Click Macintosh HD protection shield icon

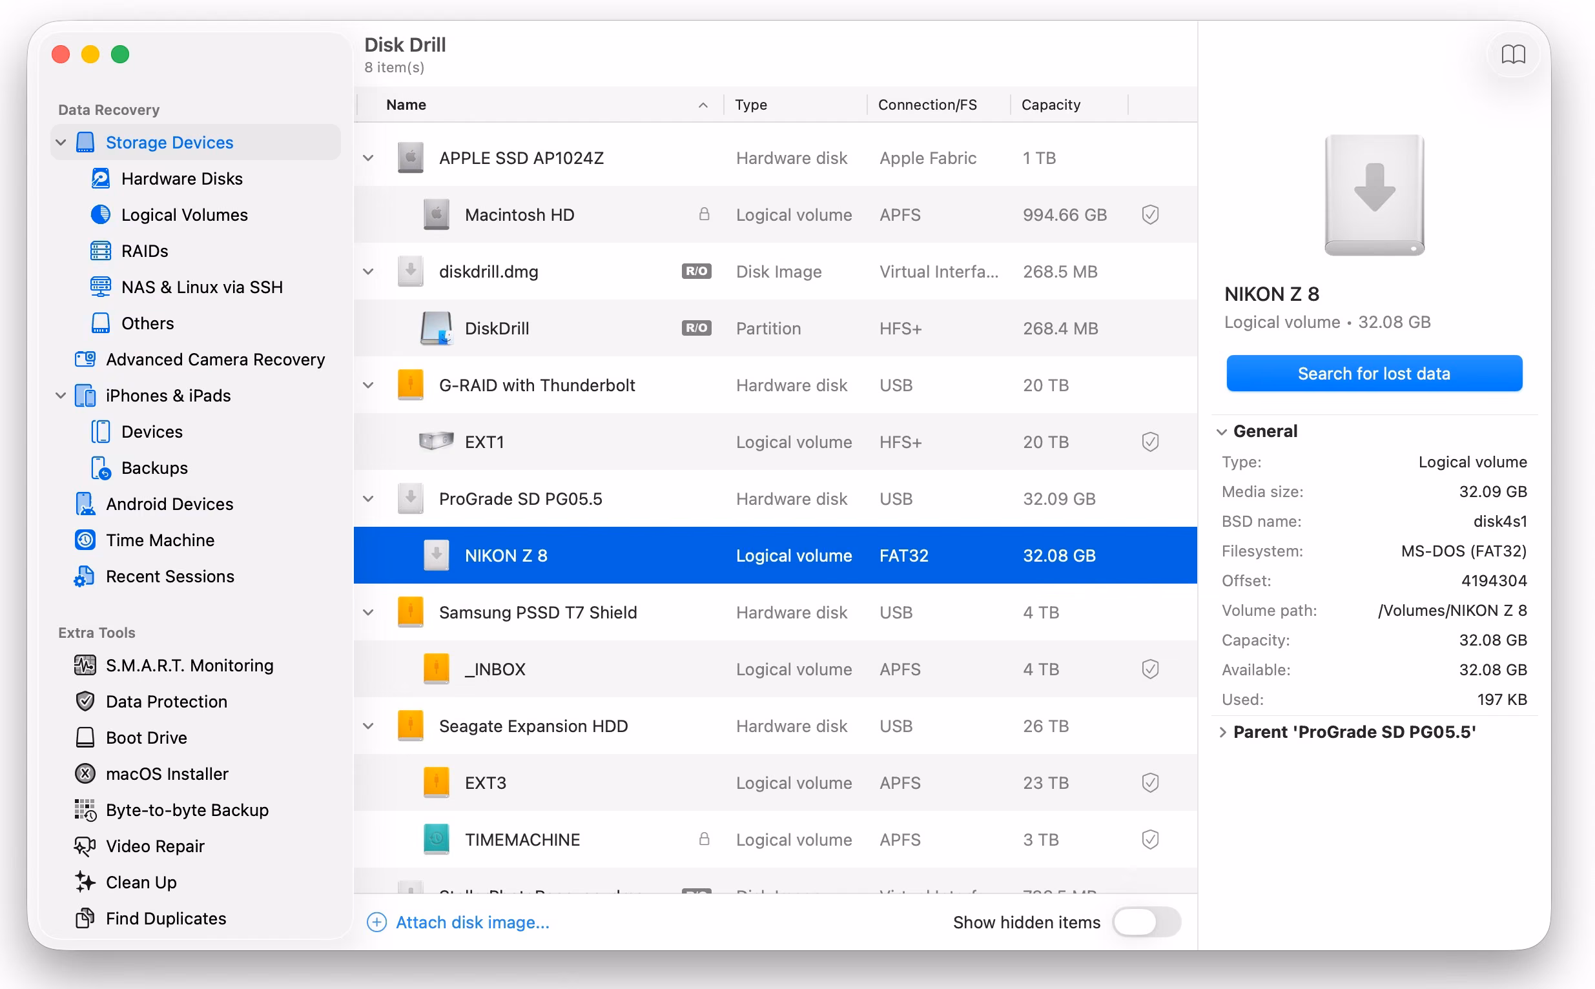[x=1150, y=214]
